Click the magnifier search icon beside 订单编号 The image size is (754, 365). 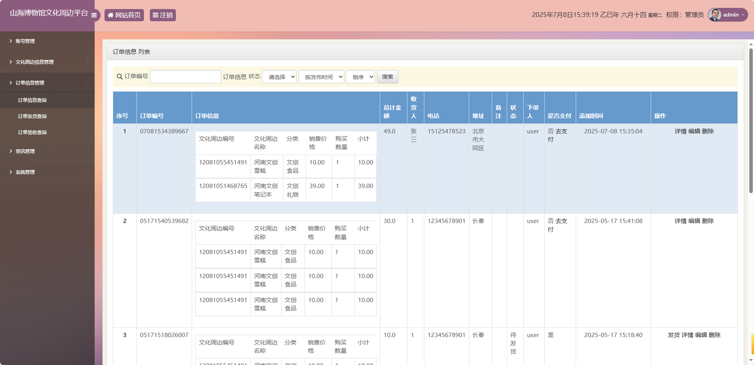click(x=119, y=77)
